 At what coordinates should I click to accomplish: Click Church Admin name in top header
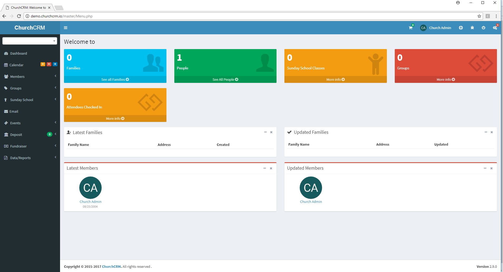440,28
